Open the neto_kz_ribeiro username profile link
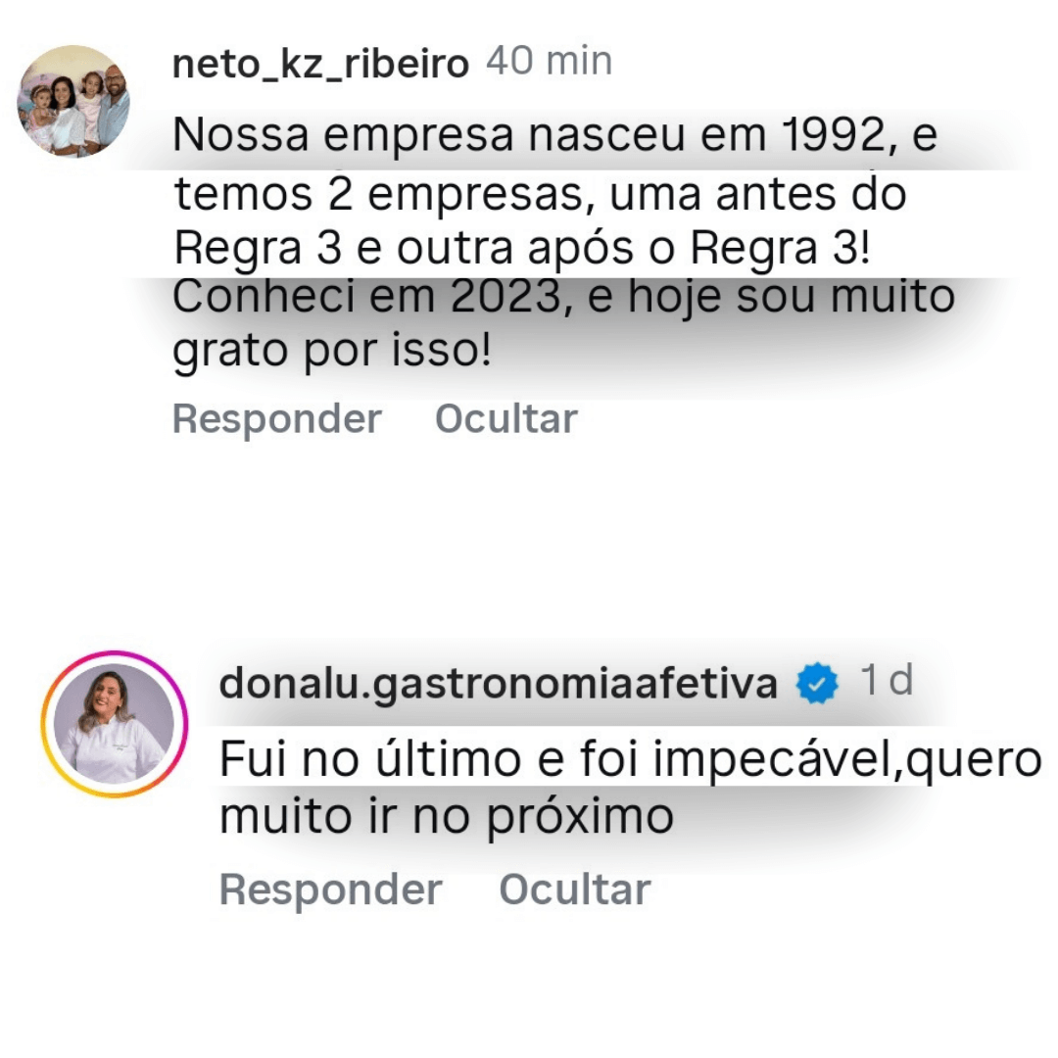Image resolution: width=1058 pixels, height=1058 pixels. (x=320, y=65)
